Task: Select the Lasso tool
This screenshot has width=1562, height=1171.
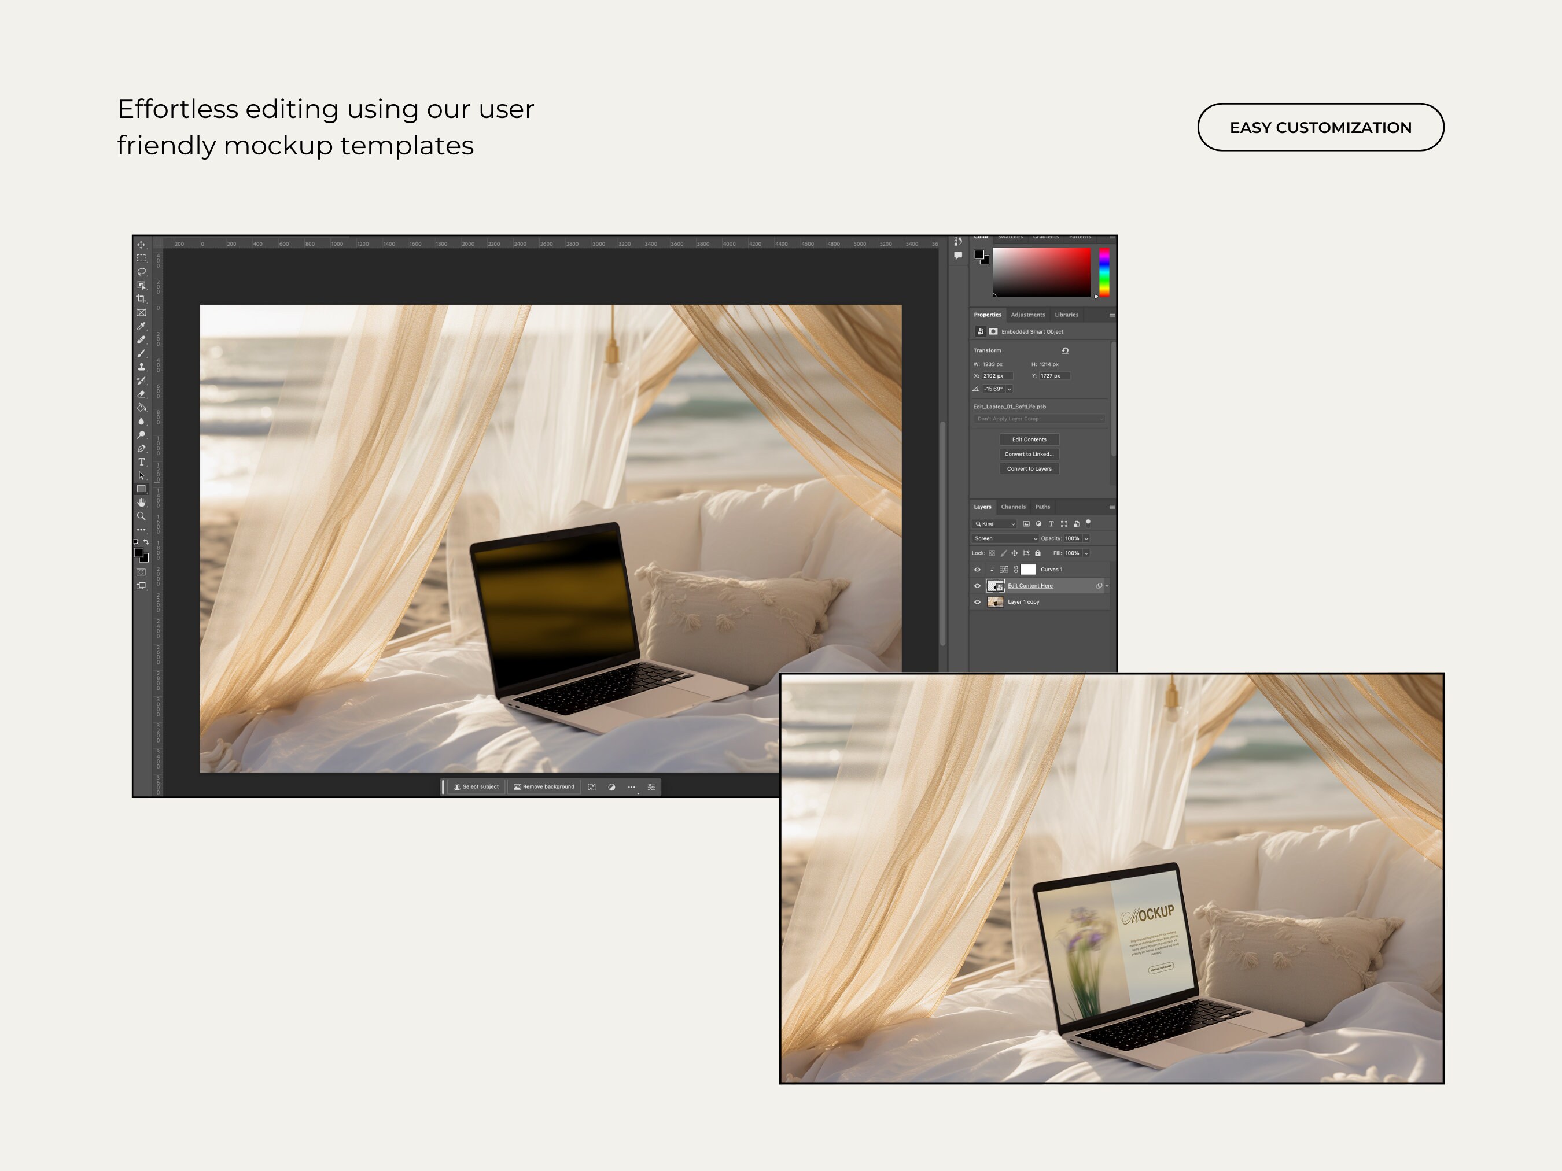Action: click(x=141, y=272)
